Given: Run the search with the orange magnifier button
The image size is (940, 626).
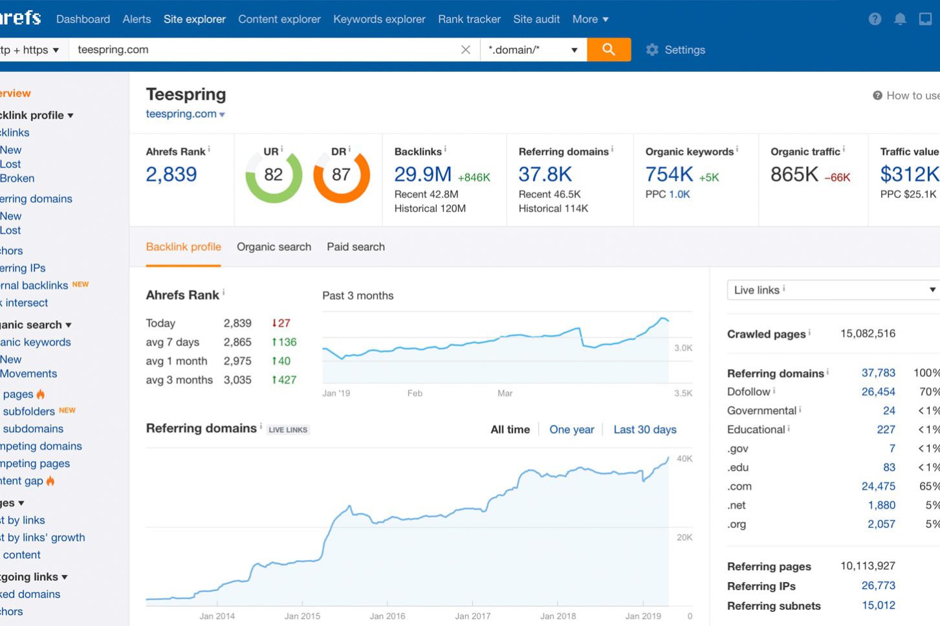Looking at the screenshot, I should (x=608, y=49).
